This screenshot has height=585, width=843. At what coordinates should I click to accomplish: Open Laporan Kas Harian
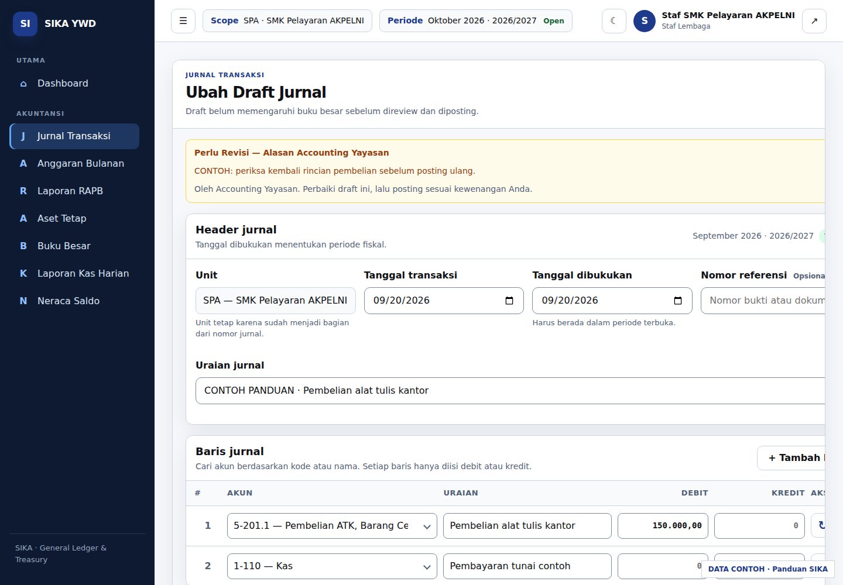click(74, 274)
